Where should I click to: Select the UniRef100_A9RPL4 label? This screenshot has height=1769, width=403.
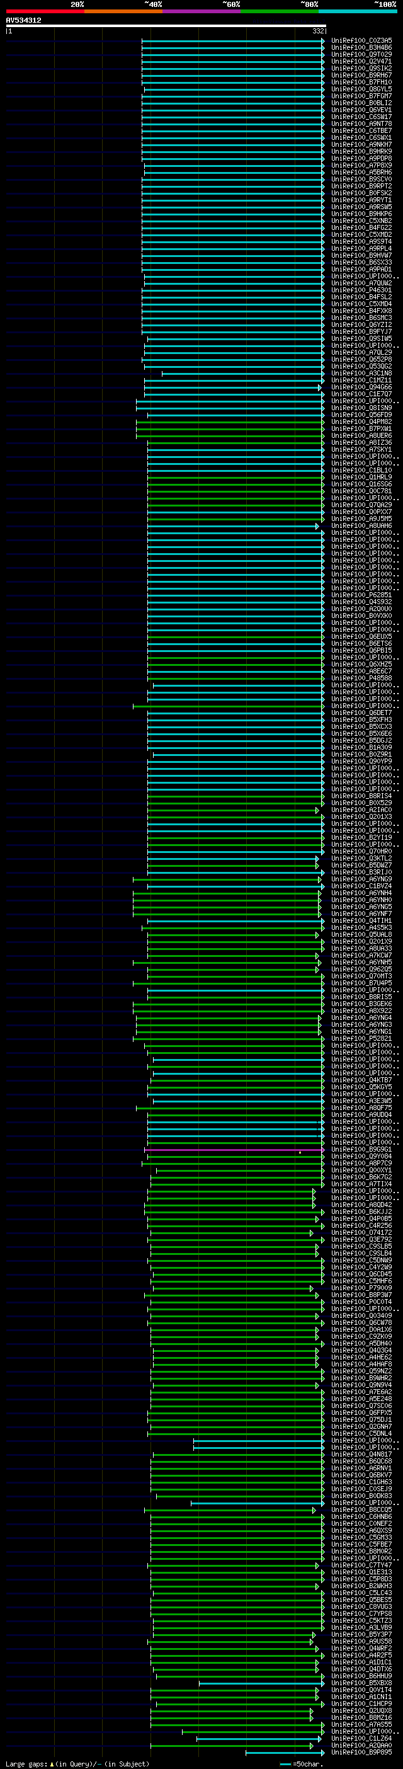coord(362,249)
